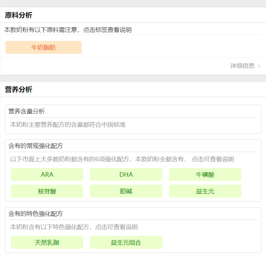Click the 原料需注意 notice text
Image resolution: width=266 pixels, height=256 pixels.
(x=68, y=30)
